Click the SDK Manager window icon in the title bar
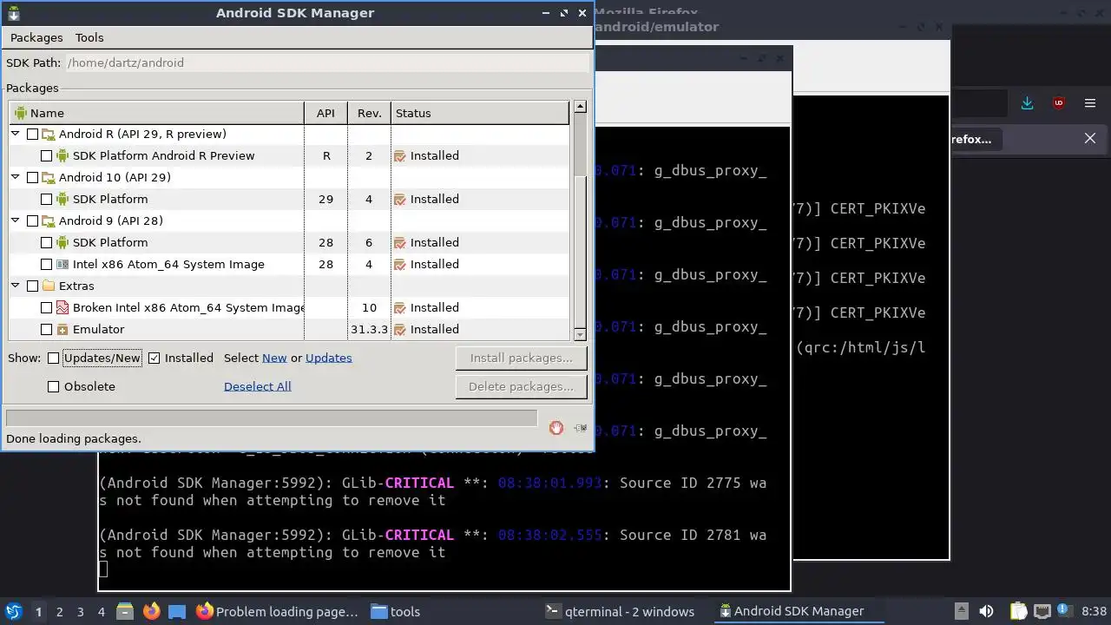Image resolution: width=1111 pixels, height=625 pixels. click(13, 13)
